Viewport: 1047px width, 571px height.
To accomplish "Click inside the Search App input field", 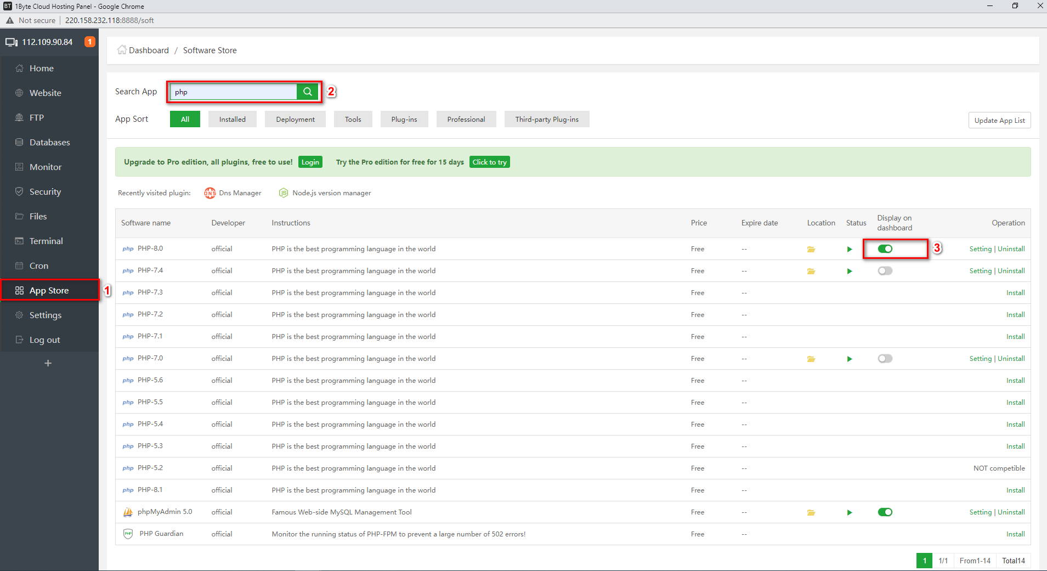I will [x=234, y=92].
